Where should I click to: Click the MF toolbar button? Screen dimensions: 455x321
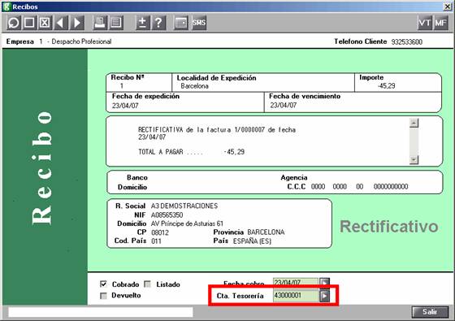click(x=440, y=23)
